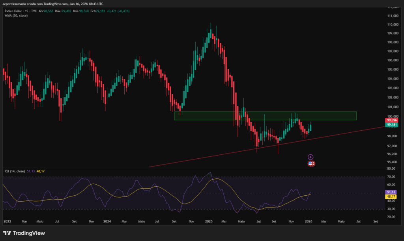404x241 pixels.
Task: Open the Índice Dólar symbol name
Action: pyautogui.click(x=14, y=11)
